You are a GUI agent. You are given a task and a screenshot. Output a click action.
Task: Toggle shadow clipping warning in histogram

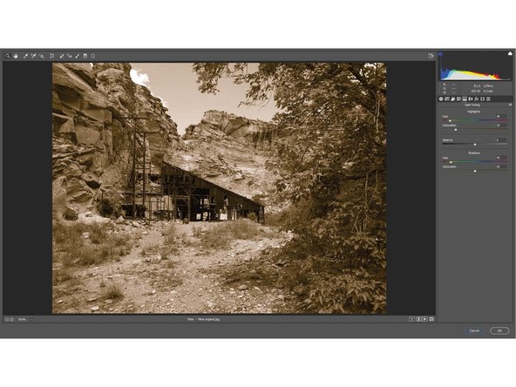(440, 54)
